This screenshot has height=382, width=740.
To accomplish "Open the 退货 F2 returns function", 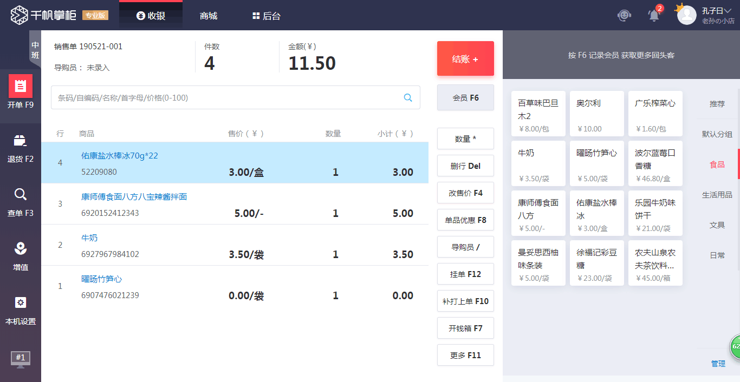I will 20,146.
